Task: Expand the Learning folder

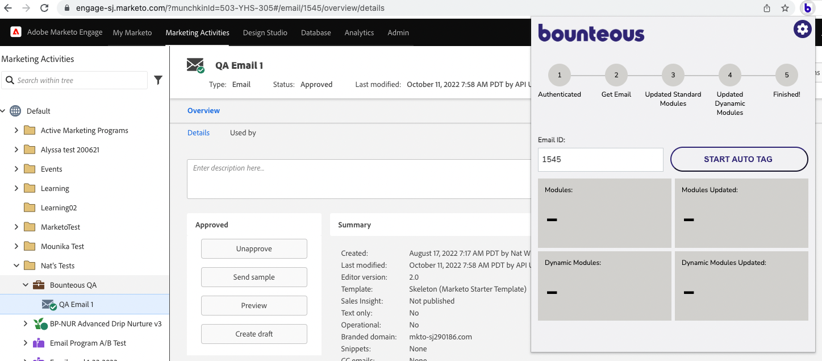Action: point(16,188)
